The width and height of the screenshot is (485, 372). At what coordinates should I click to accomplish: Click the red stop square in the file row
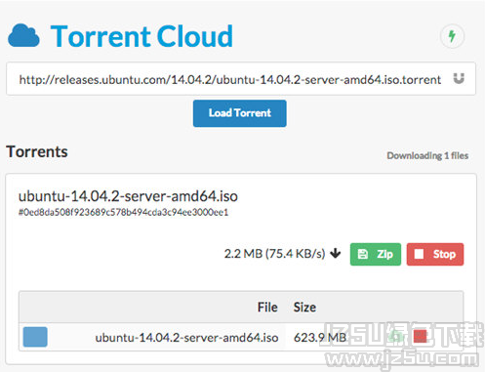[x=420, y=336]
